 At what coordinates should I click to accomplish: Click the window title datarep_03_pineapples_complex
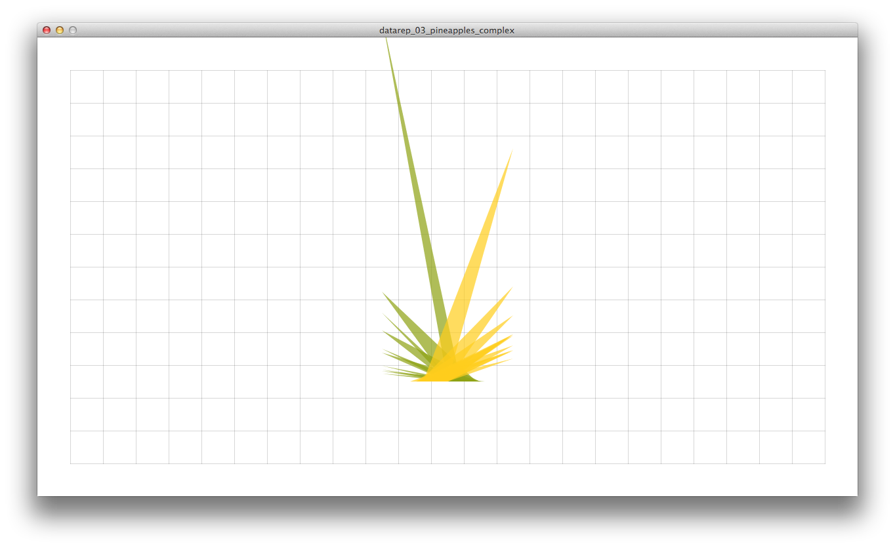click(x=447, y=30)
